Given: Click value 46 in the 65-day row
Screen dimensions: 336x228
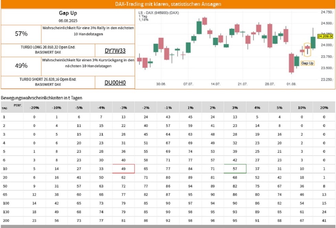Looking at the screenshot, I should click(x=302, y=195).
